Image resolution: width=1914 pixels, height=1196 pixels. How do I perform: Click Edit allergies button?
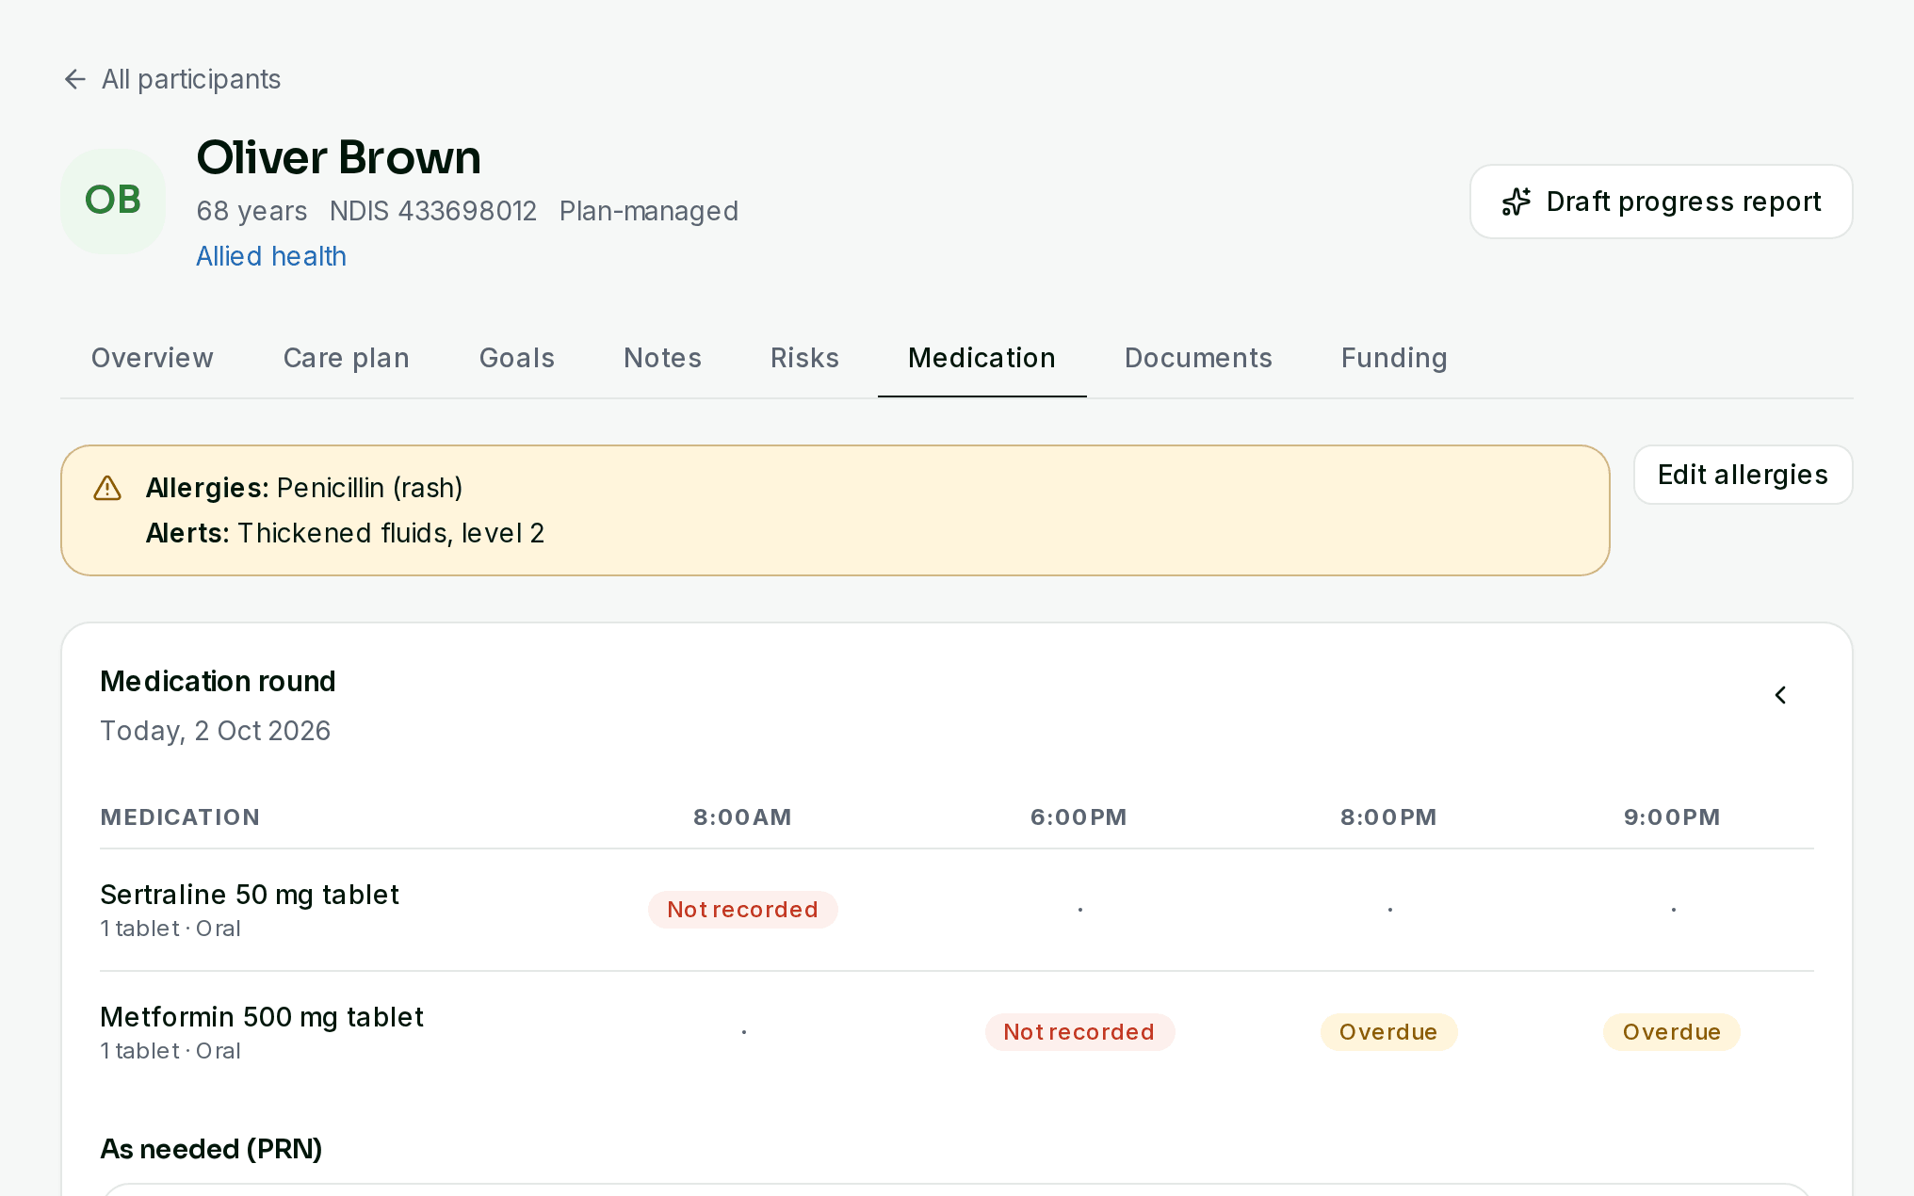(x=1744, y=475)
